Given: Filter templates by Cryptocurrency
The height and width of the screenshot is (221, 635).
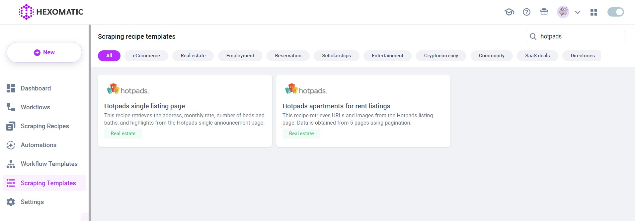Looking at the screenshot, I should click(x=441, y=56).
